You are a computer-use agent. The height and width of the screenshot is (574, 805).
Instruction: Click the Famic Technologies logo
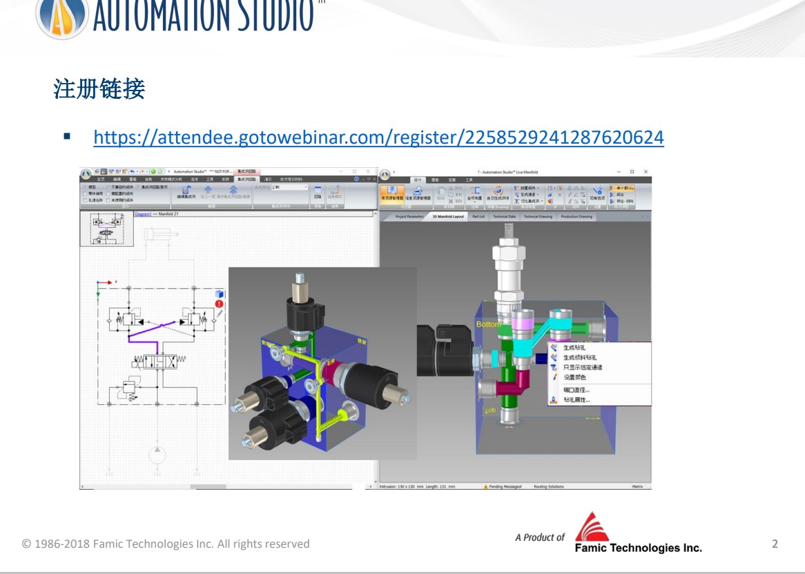638,533
